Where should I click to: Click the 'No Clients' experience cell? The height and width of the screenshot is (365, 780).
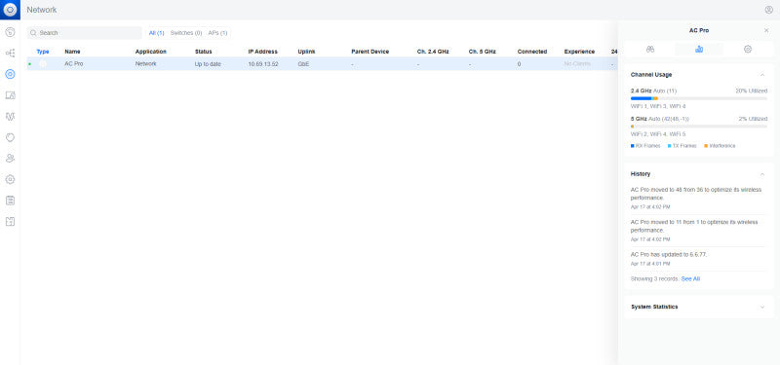(577, 64)
